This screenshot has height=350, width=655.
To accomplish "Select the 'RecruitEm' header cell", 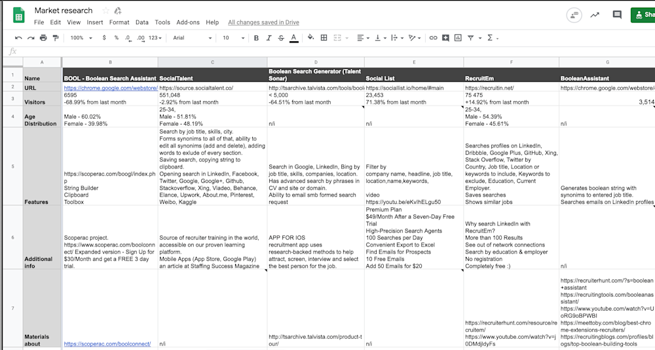I will (x=512, y=75).
